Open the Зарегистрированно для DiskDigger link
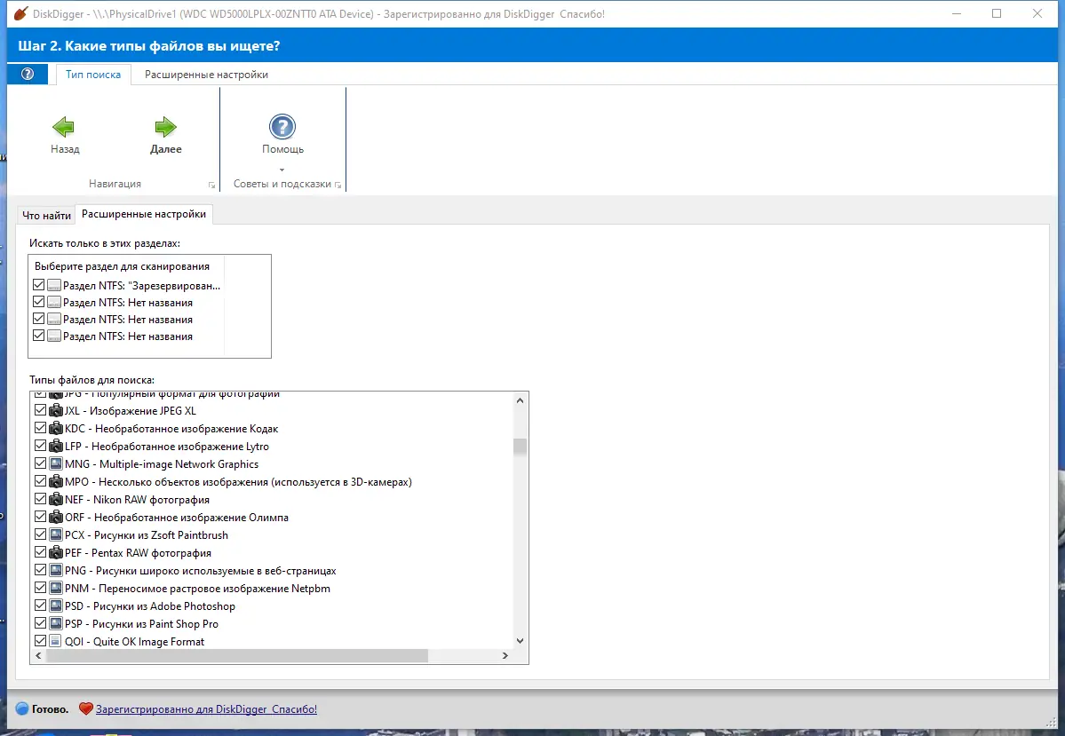Viewport: 1065px width, 736px height. [x=206, y=708]
